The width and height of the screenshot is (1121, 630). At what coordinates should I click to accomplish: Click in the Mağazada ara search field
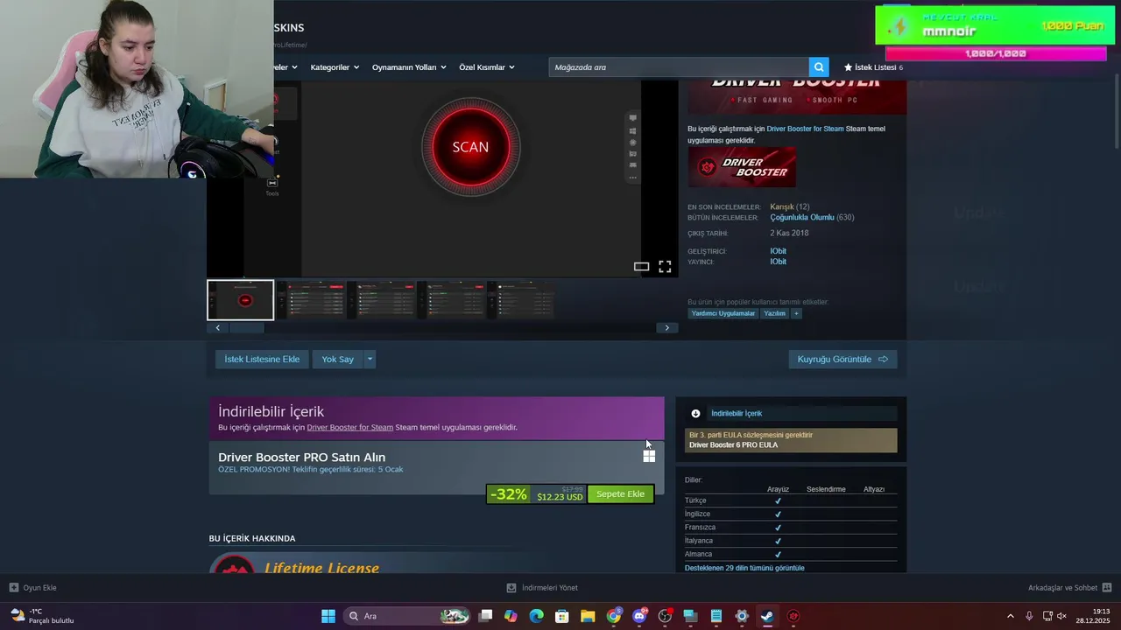(x=680, y=67)
